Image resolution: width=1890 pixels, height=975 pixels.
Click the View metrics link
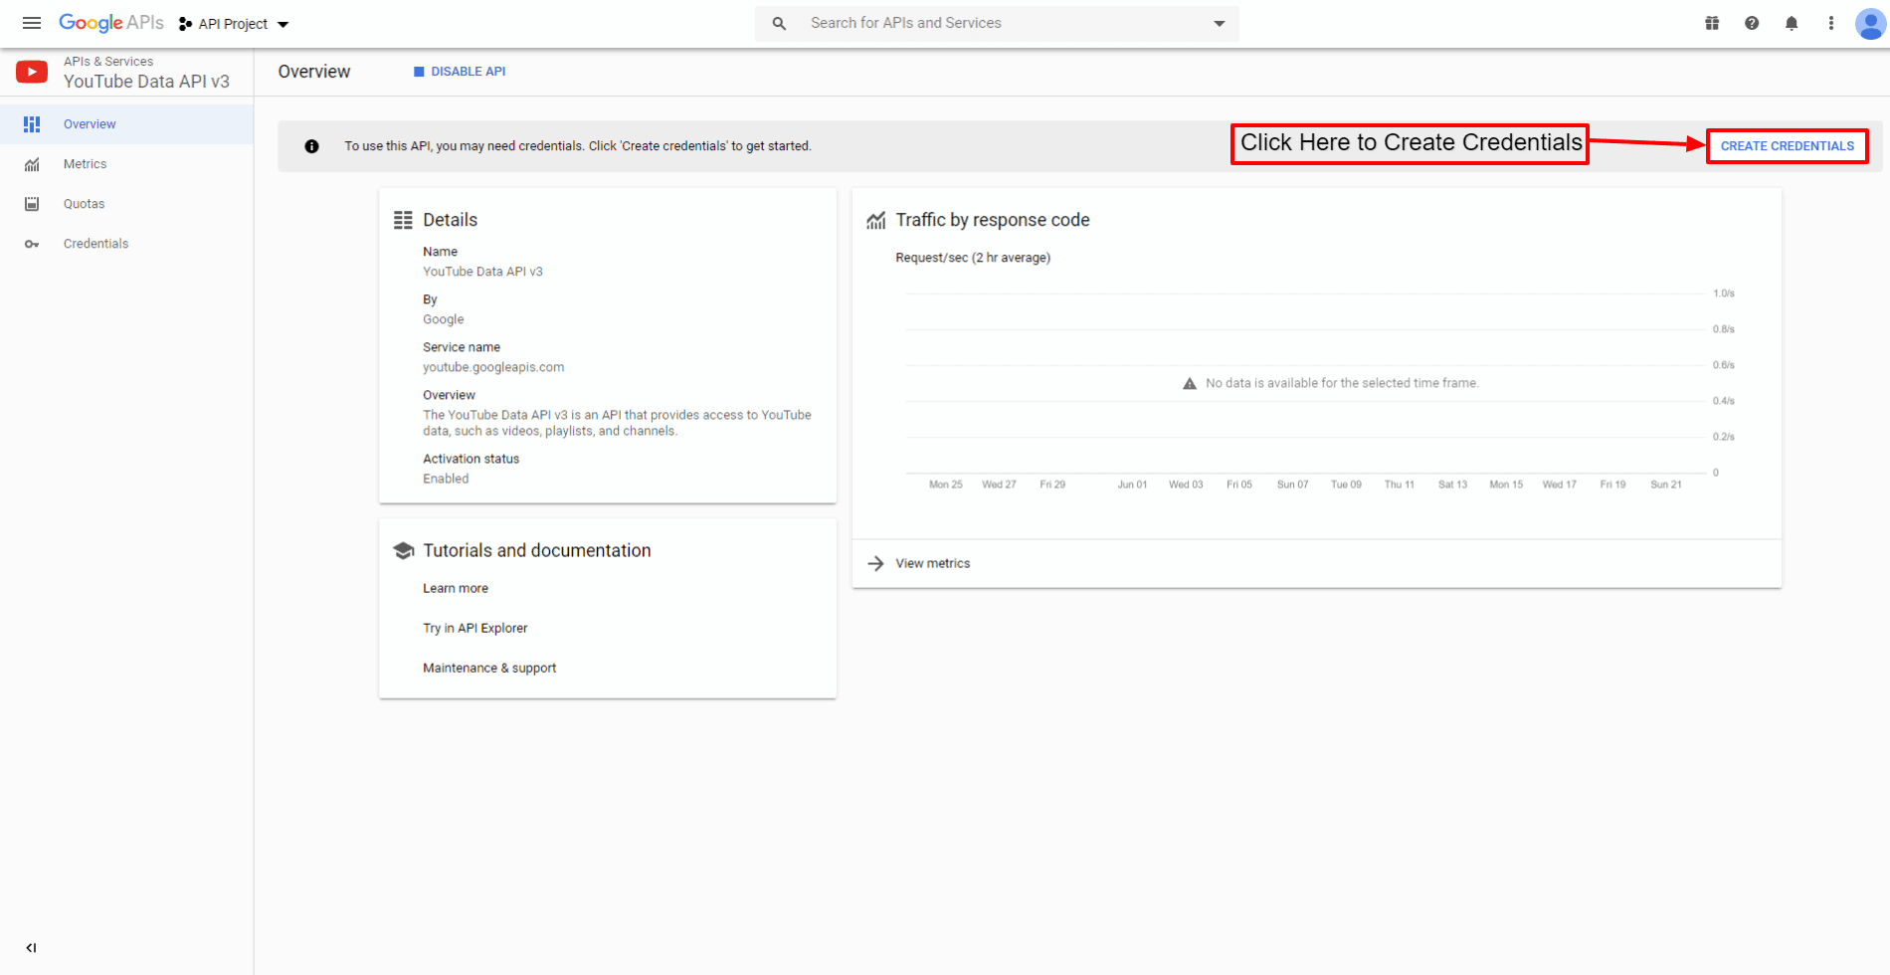(x=933, y=563)
